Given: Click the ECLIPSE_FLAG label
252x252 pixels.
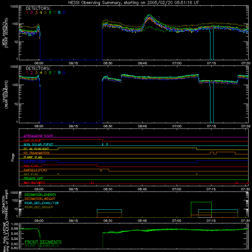Looking at the screenshot, I should click(x=34, y=162).
